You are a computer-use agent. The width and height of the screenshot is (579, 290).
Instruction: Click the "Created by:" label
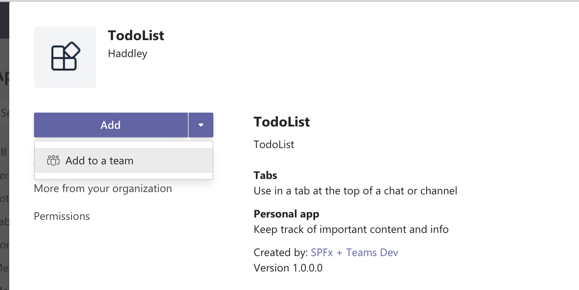click(281, 253)
